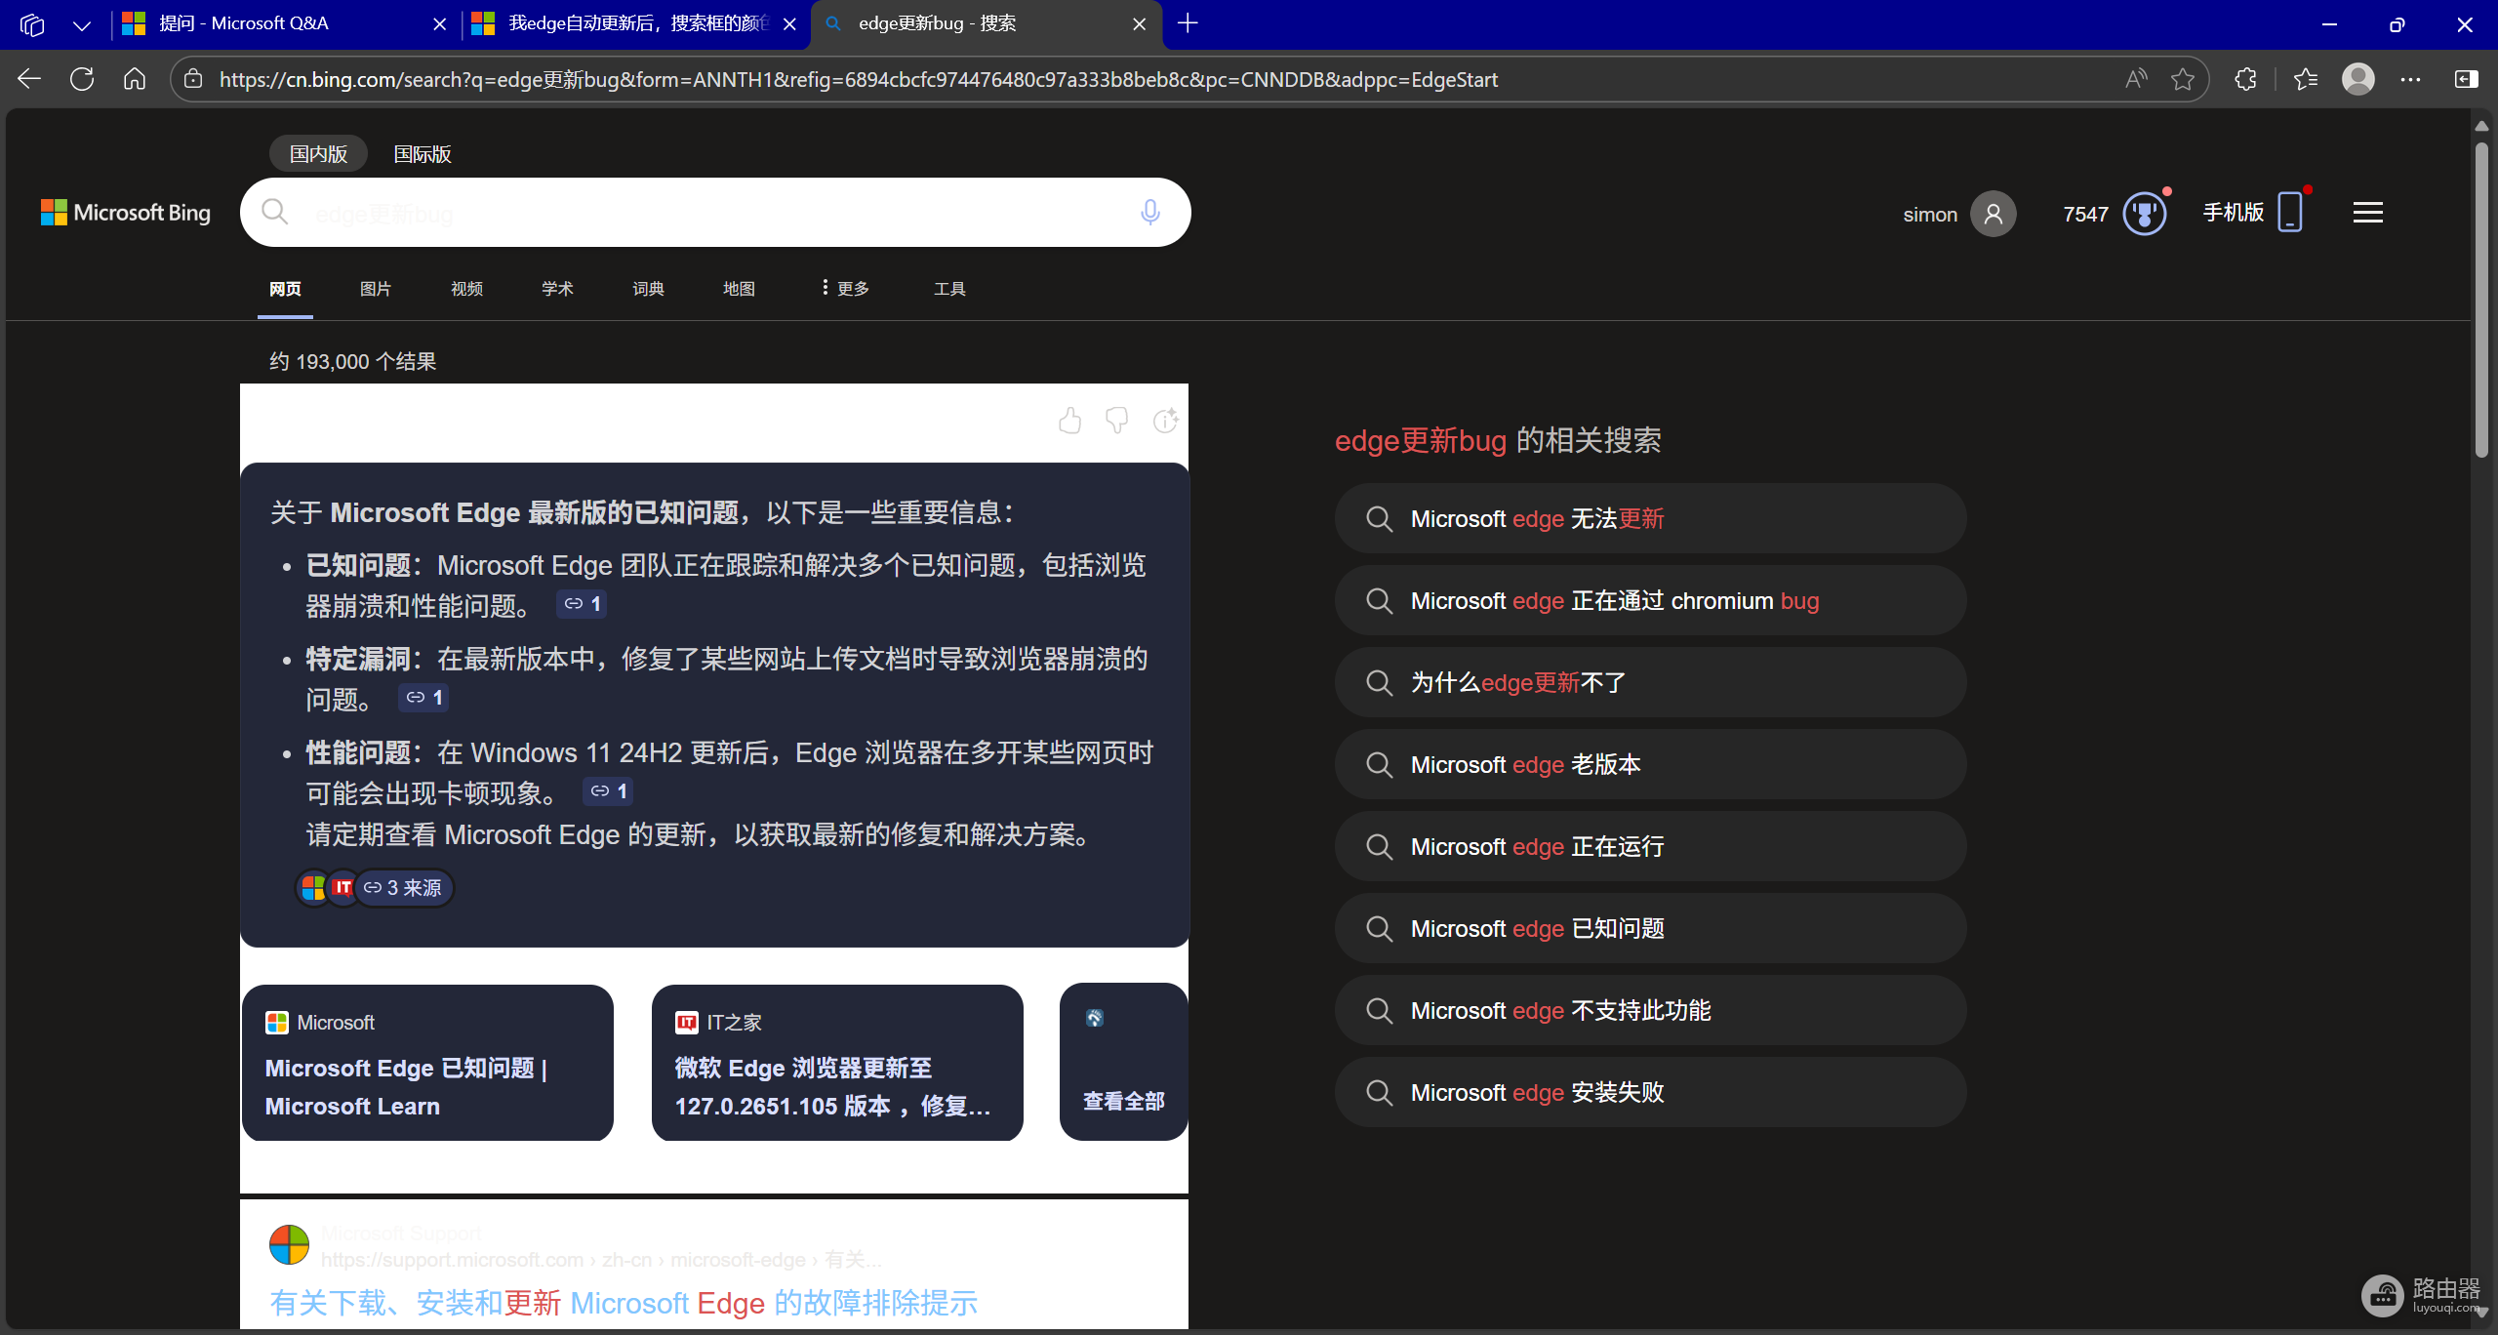Click the address bar URL

pyautogui.click(x=858, y=79)
